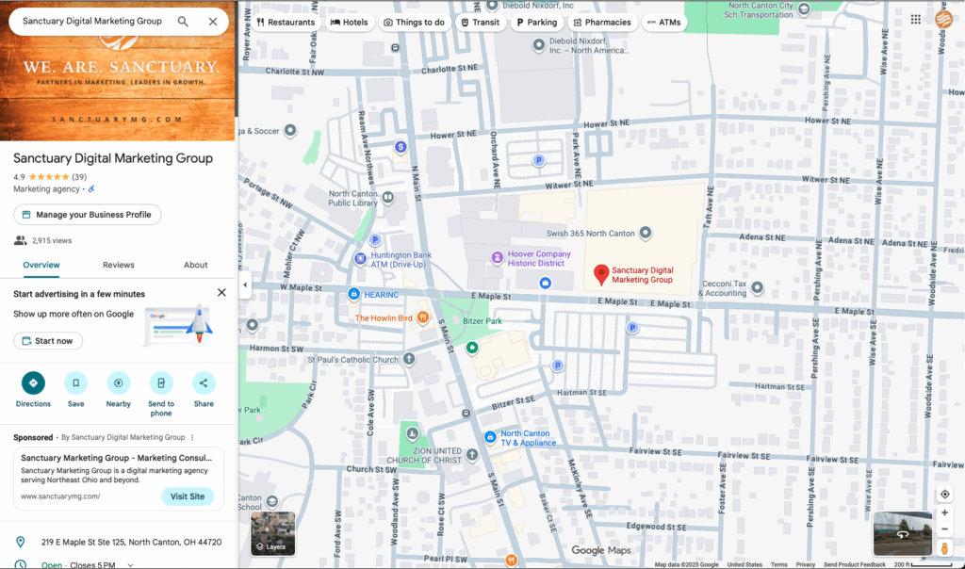Send to phone icon
Viewport: 965px width, 569px height.
pos(161,383)
